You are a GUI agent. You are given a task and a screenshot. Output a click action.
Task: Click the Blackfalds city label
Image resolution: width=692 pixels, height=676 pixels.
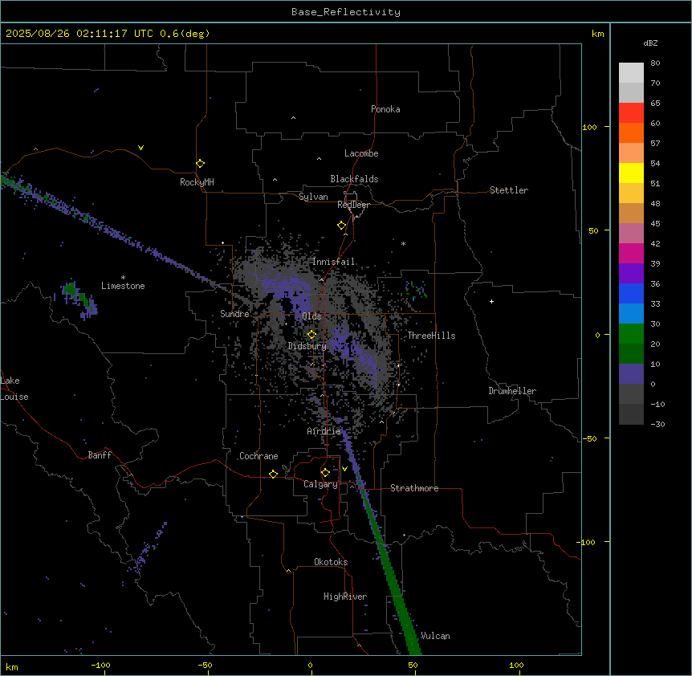354,179
